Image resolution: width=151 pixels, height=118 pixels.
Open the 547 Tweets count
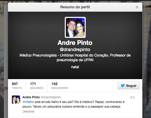tap(17, 86)
